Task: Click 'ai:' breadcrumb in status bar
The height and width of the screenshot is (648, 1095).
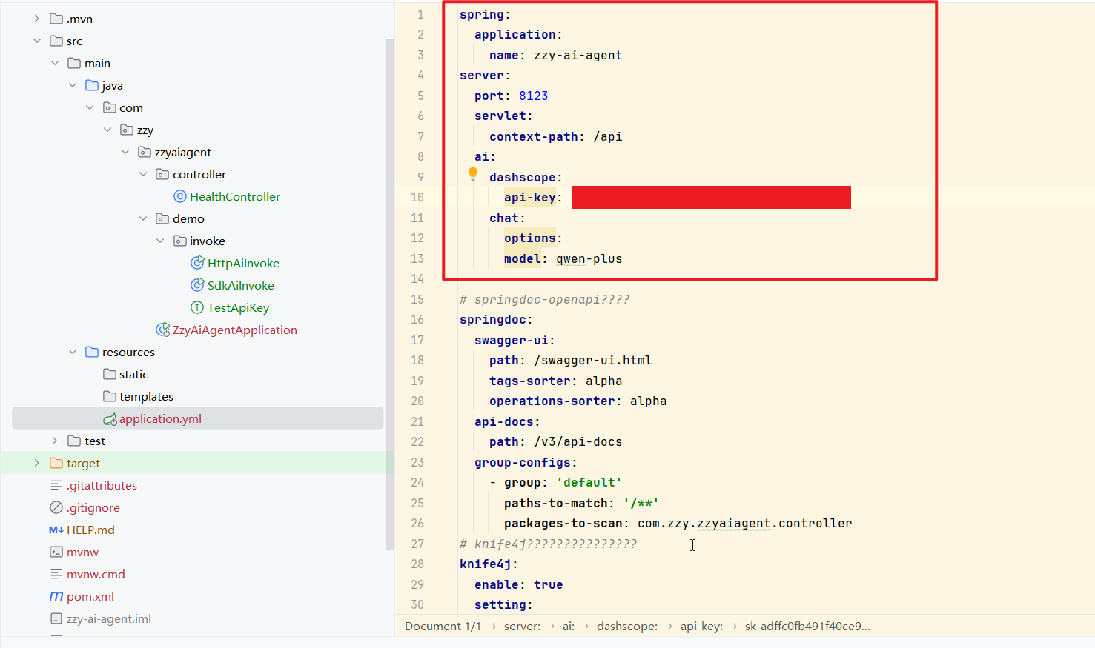Action: click(569, 626)
